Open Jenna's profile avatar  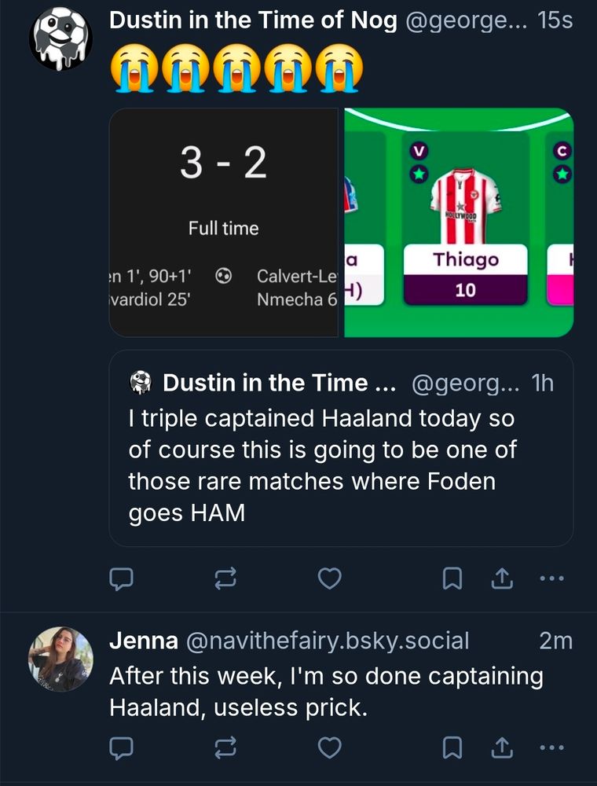[x=60, y=659]
